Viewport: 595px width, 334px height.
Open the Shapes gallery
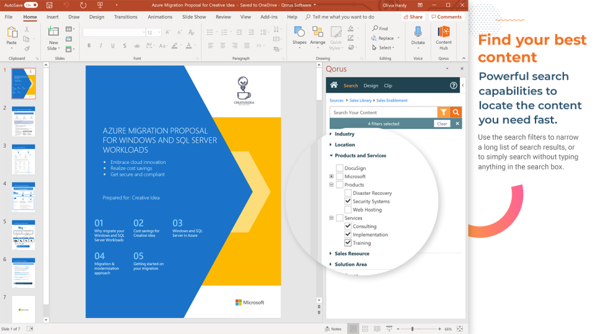[299, 32]
